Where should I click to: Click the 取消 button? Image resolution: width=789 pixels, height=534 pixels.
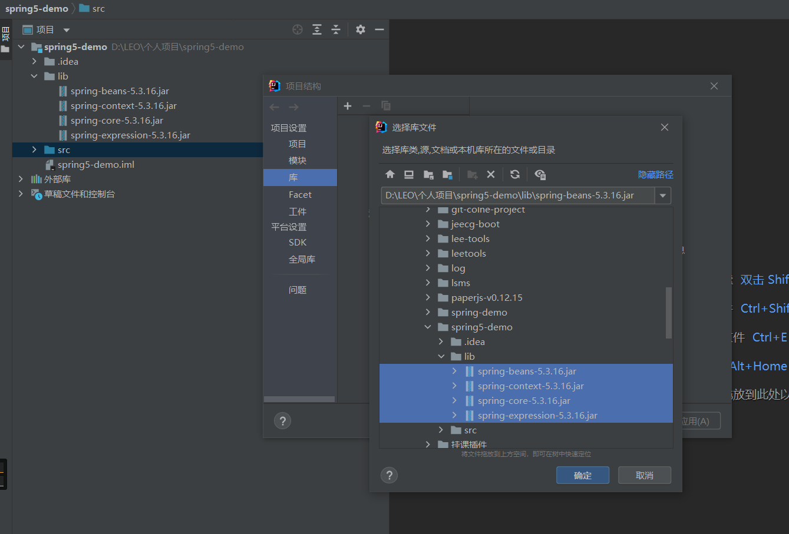(x=644, y=475)
